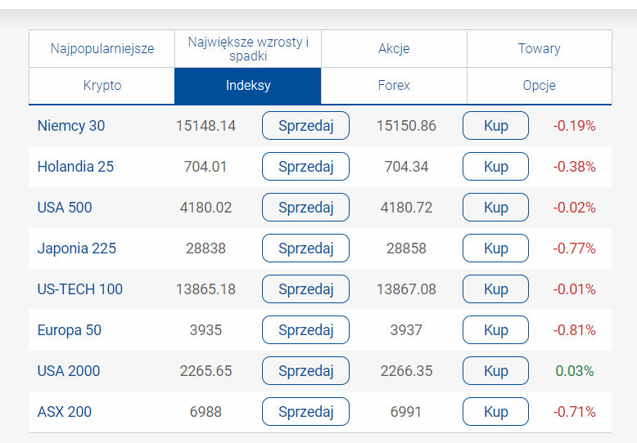This screenshot has width=637, height=443.
Task: Select the Akcje tab
Action: click(x=394, y=48)
